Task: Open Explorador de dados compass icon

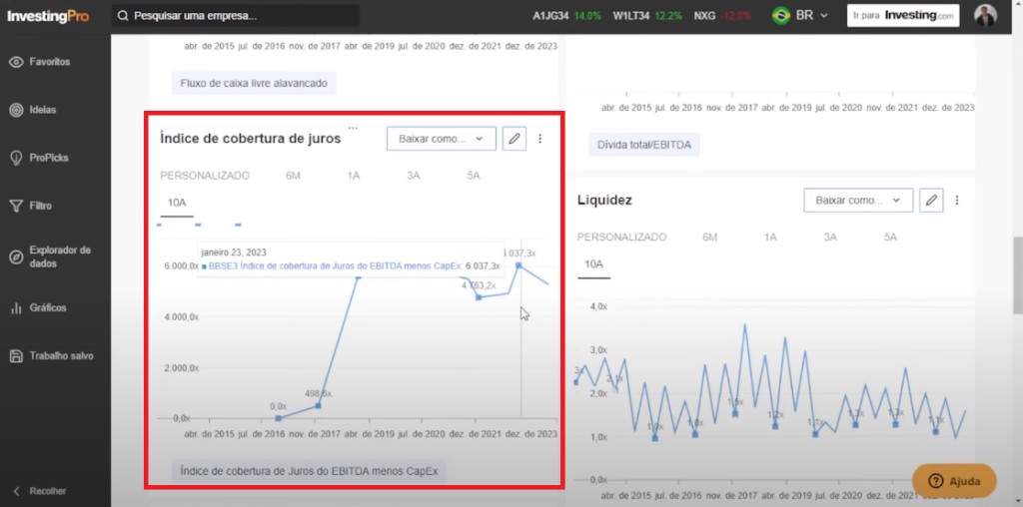Action: 16,257
